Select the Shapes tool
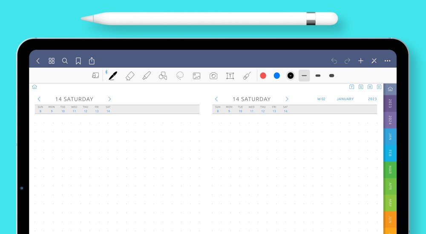This screenshot has width=426, height=234. pyautogui.click(x=163, y=76)
